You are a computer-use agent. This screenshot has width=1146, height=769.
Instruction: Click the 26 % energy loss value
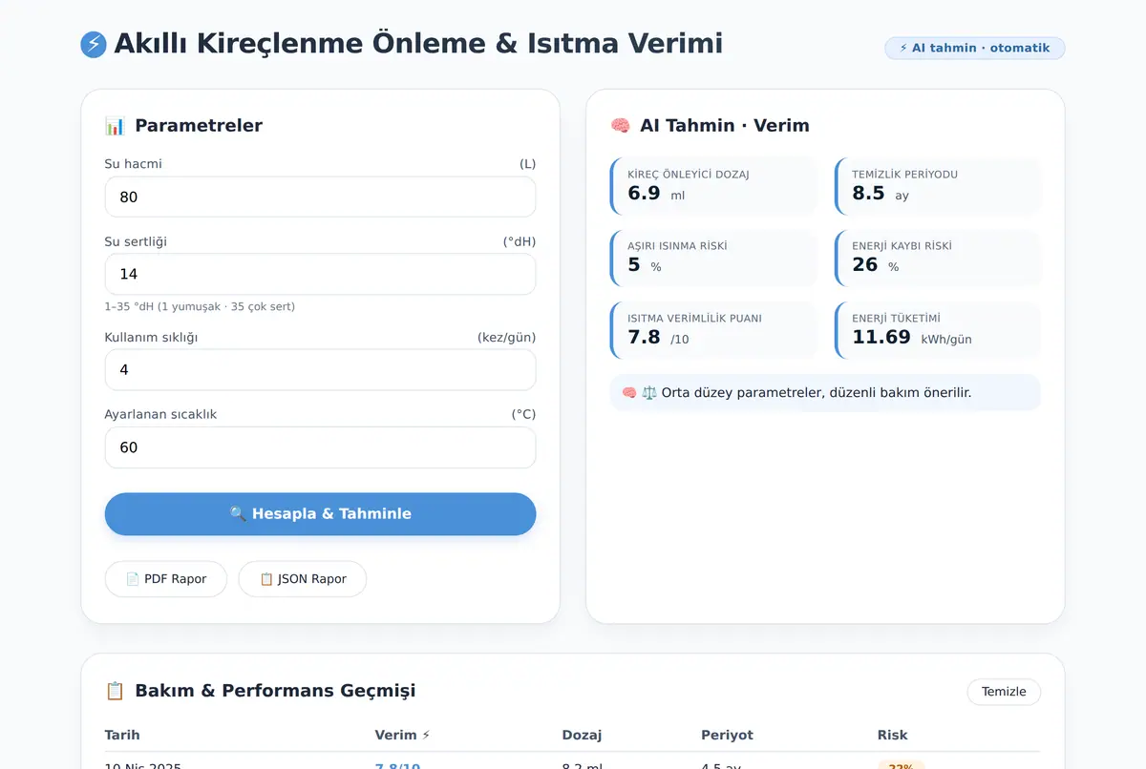click(876, 265)
